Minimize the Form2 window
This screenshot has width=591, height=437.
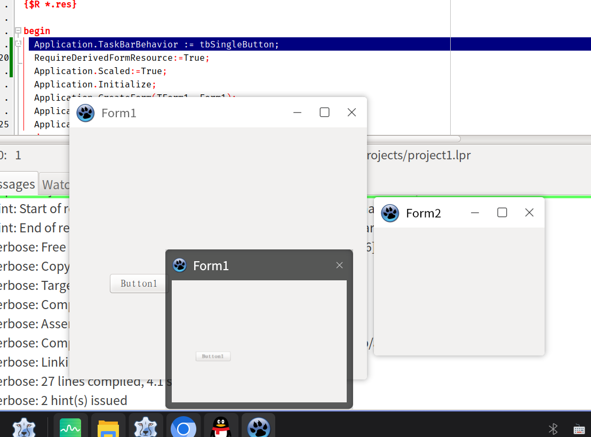click(x=475, y=213)
